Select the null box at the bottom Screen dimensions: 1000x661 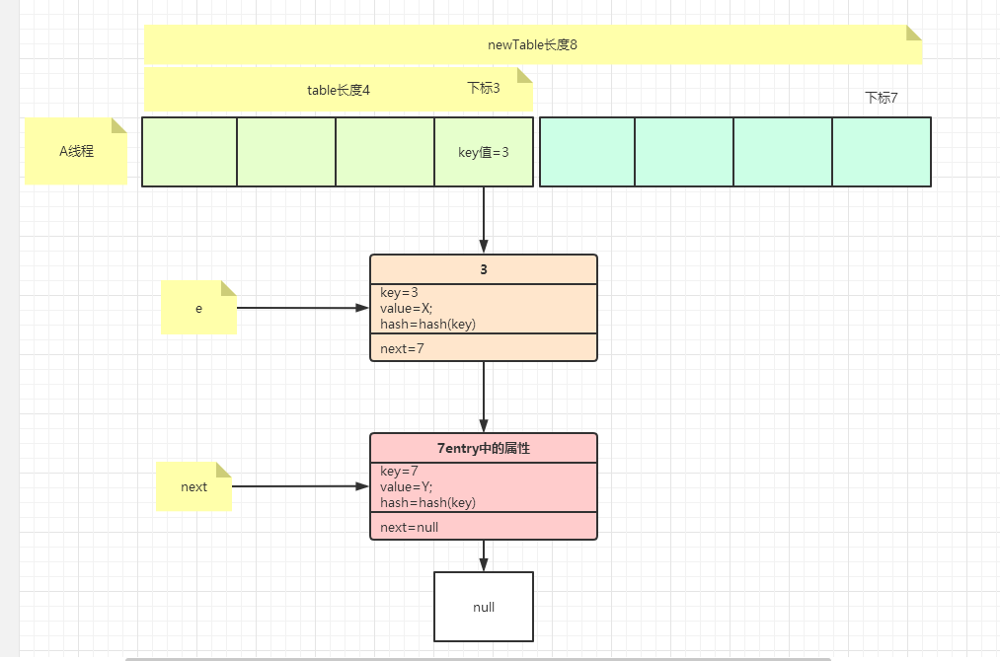(484, 607)
